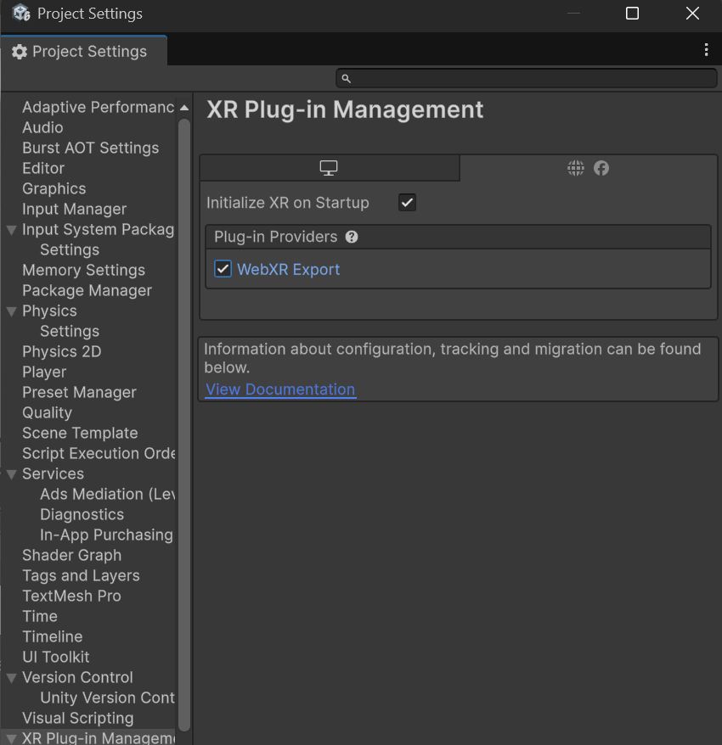Click the magnifier icon in the search field

pos(346,79)
